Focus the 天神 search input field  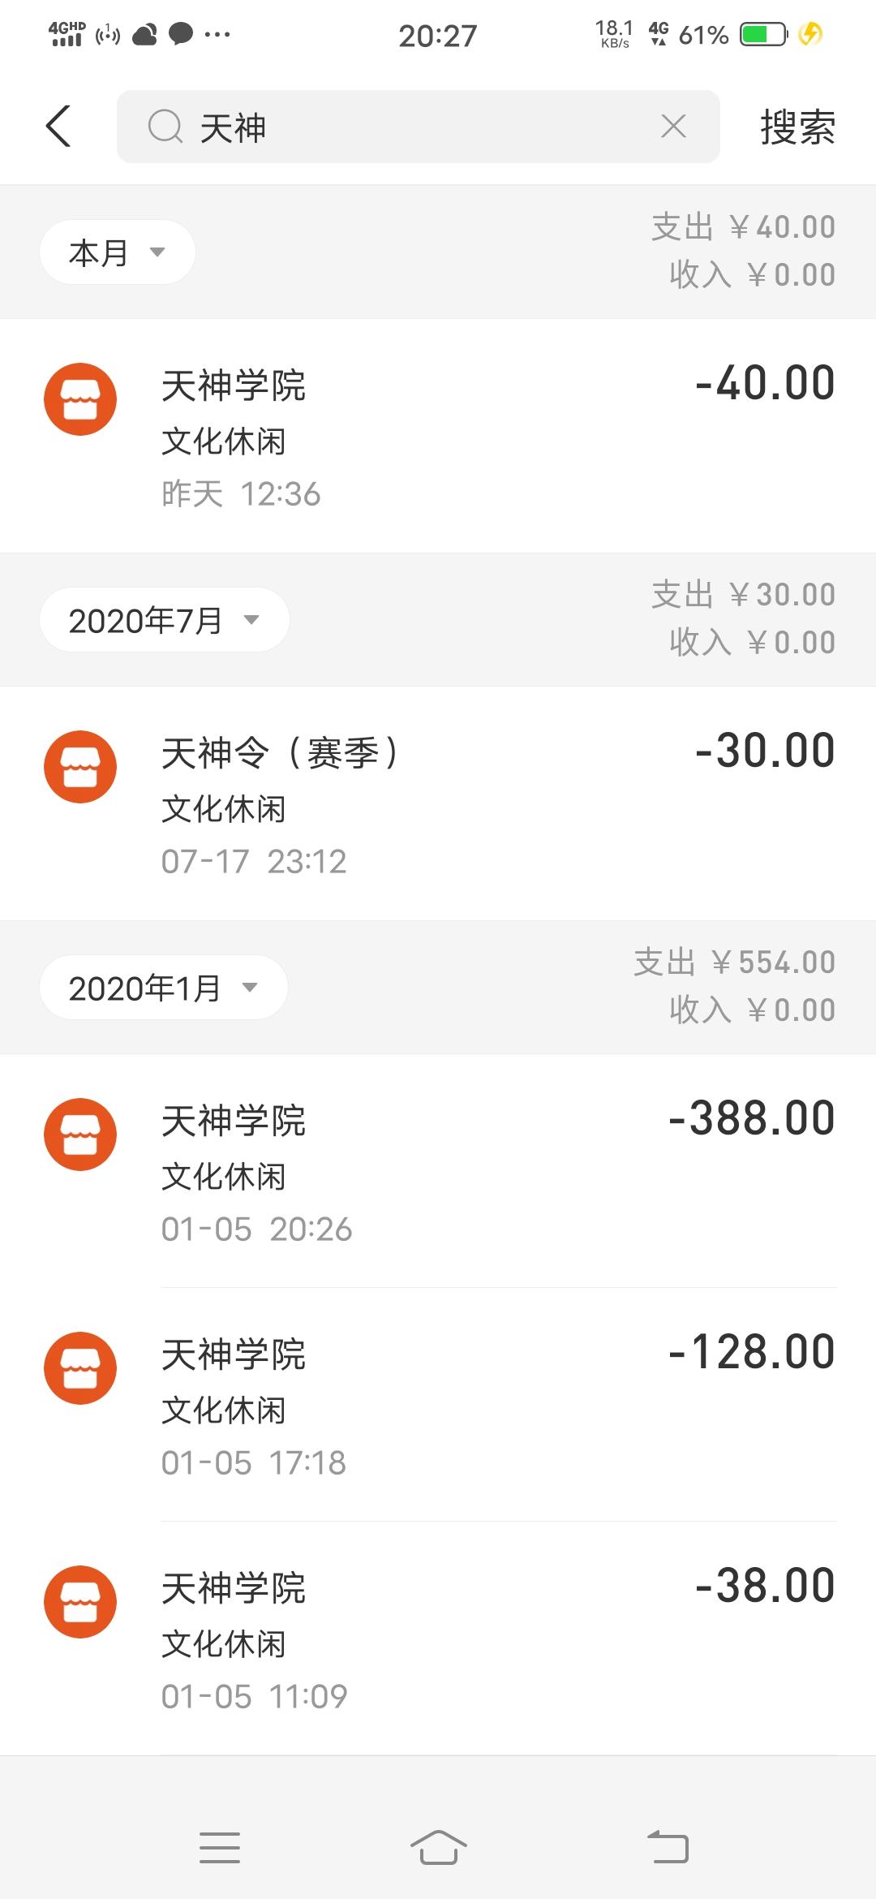click(x=418, y=127)
